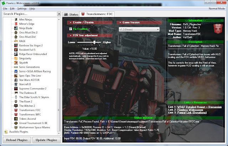Click the Reload Plugins button

17,140
